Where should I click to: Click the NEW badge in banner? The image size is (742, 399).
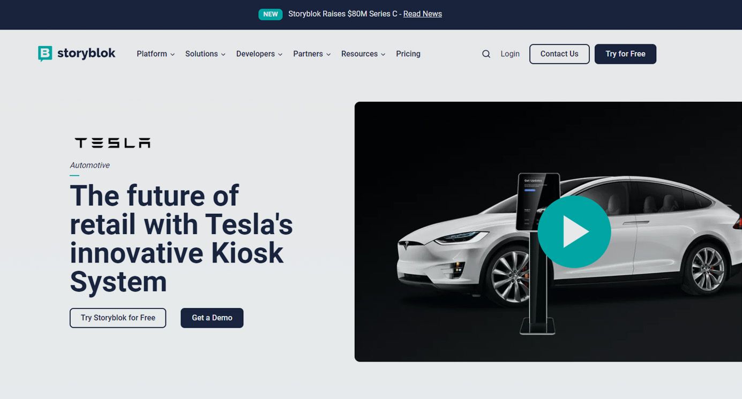(x=271, y=14)
